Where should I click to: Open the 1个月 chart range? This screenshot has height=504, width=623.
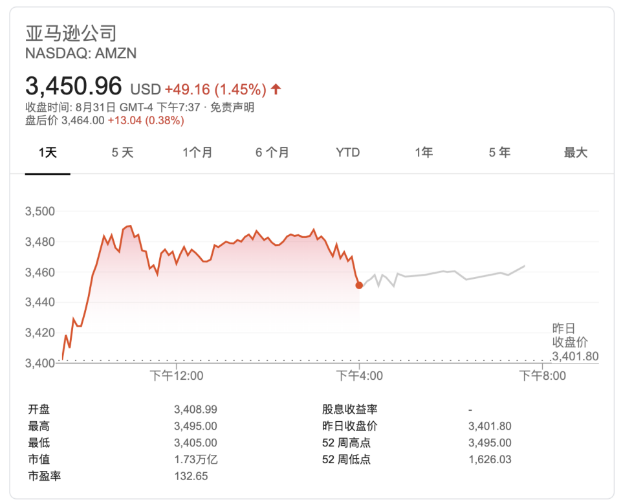[197, 152]
